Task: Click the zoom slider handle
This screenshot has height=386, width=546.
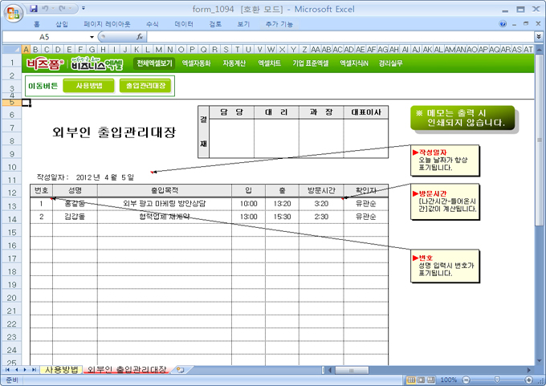Action: [497, 380]
